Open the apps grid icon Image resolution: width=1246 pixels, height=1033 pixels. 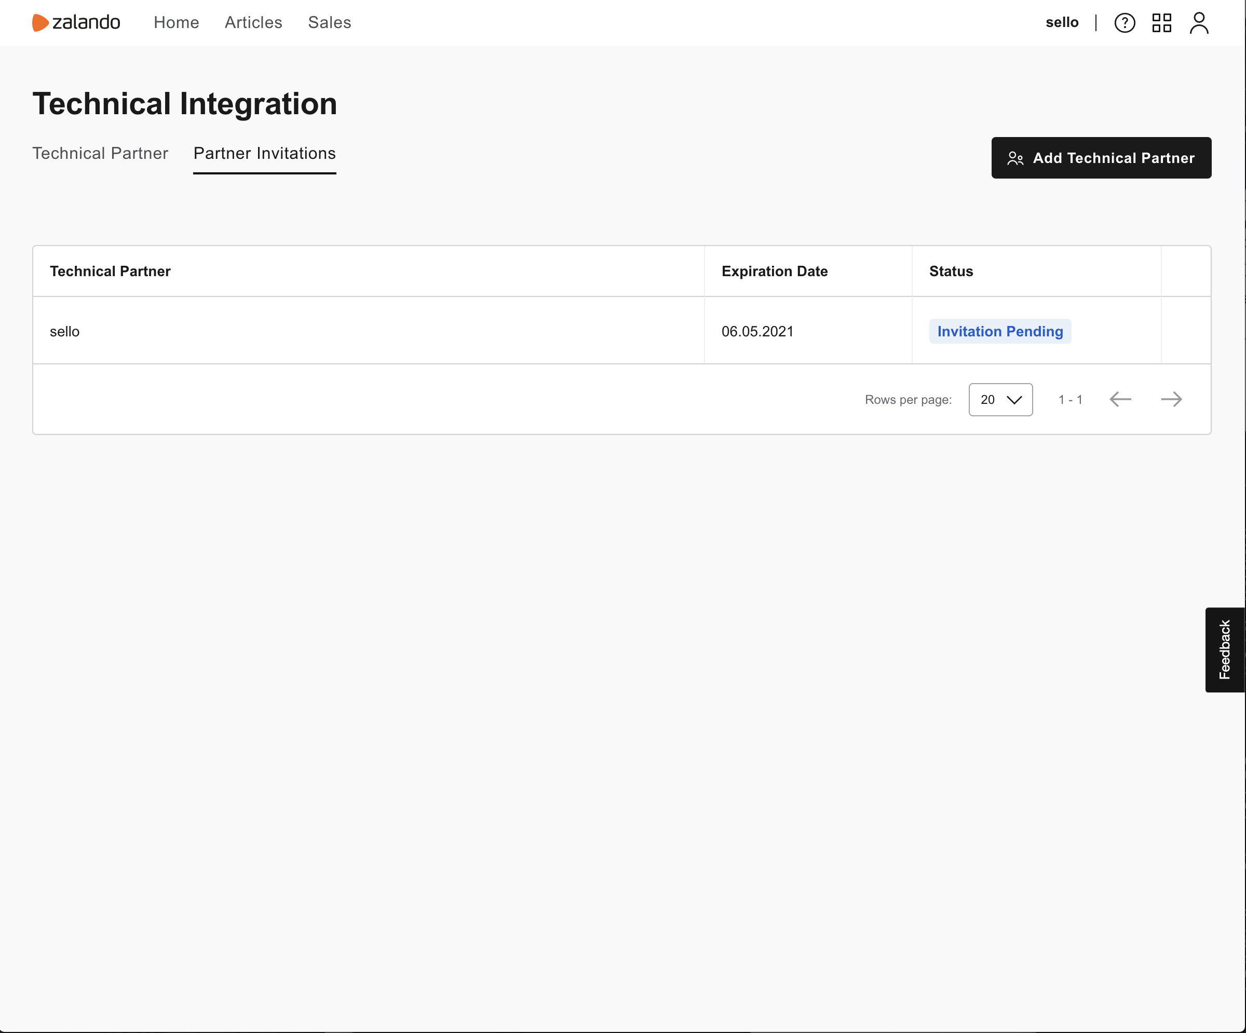(1161, 22)
